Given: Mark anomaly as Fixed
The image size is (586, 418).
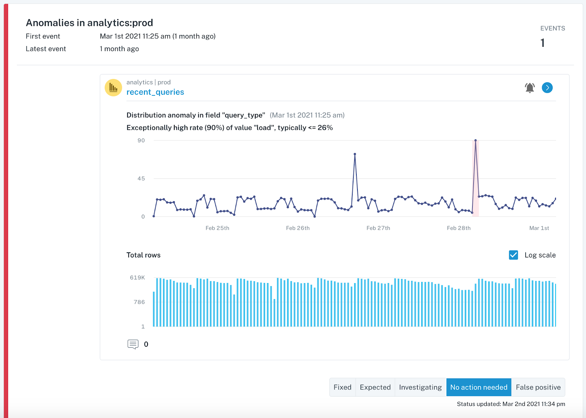Looking at the screenshot, I should pyautogui.click(x=342, y=387).
